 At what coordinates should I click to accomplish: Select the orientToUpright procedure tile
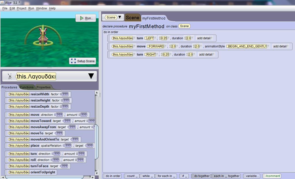tap(31, 172)
